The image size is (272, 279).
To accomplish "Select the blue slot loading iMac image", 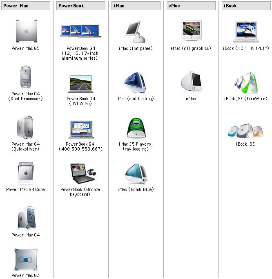I will point(135,83).
